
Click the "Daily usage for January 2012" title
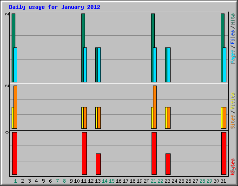click(x=54, y=7)
